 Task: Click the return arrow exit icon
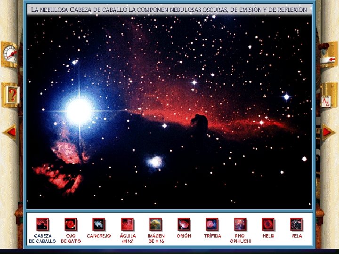(x=328, y=55)
